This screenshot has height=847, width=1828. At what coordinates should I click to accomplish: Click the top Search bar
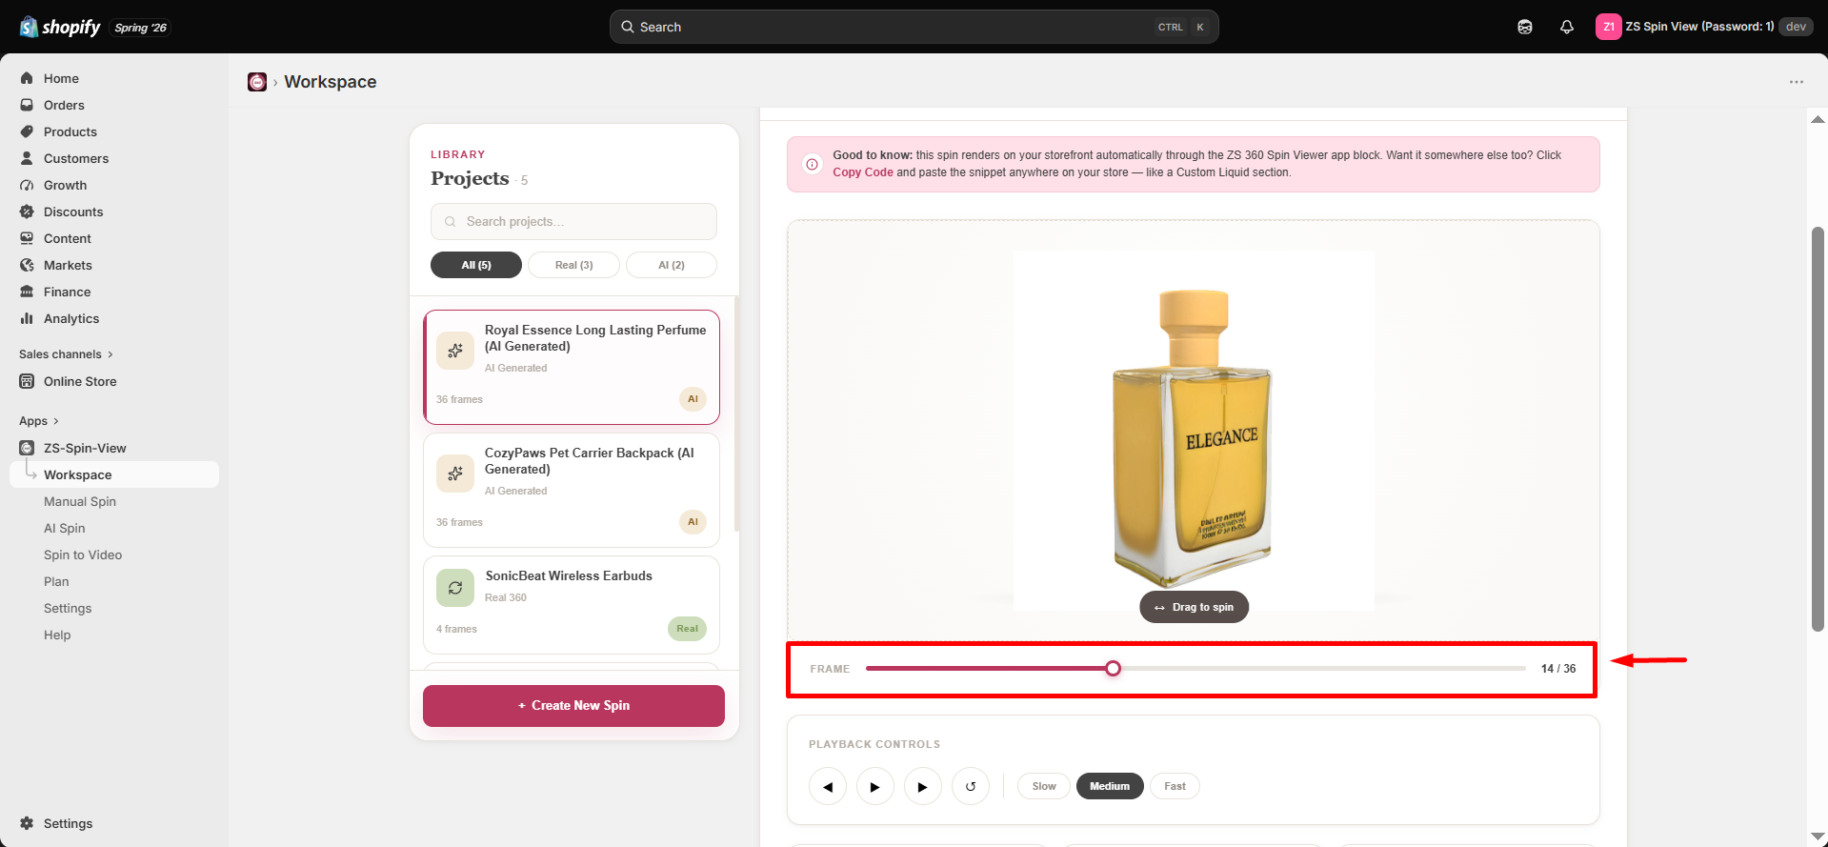(x=914, y=27)
